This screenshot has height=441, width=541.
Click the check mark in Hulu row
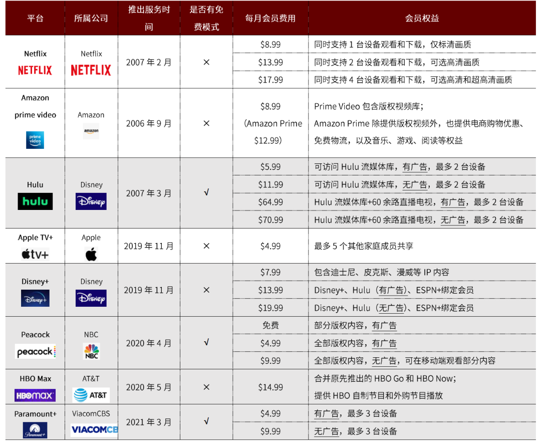click(206, 192)
